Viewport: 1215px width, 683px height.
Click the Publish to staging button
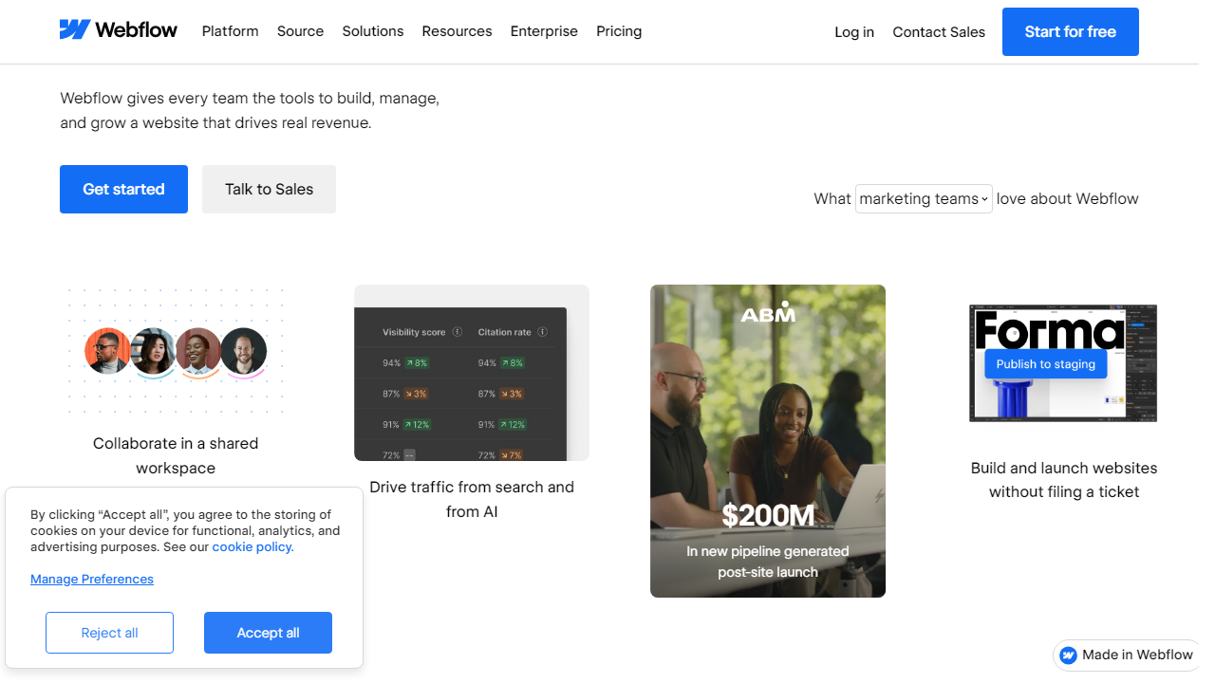point(1046,364)
